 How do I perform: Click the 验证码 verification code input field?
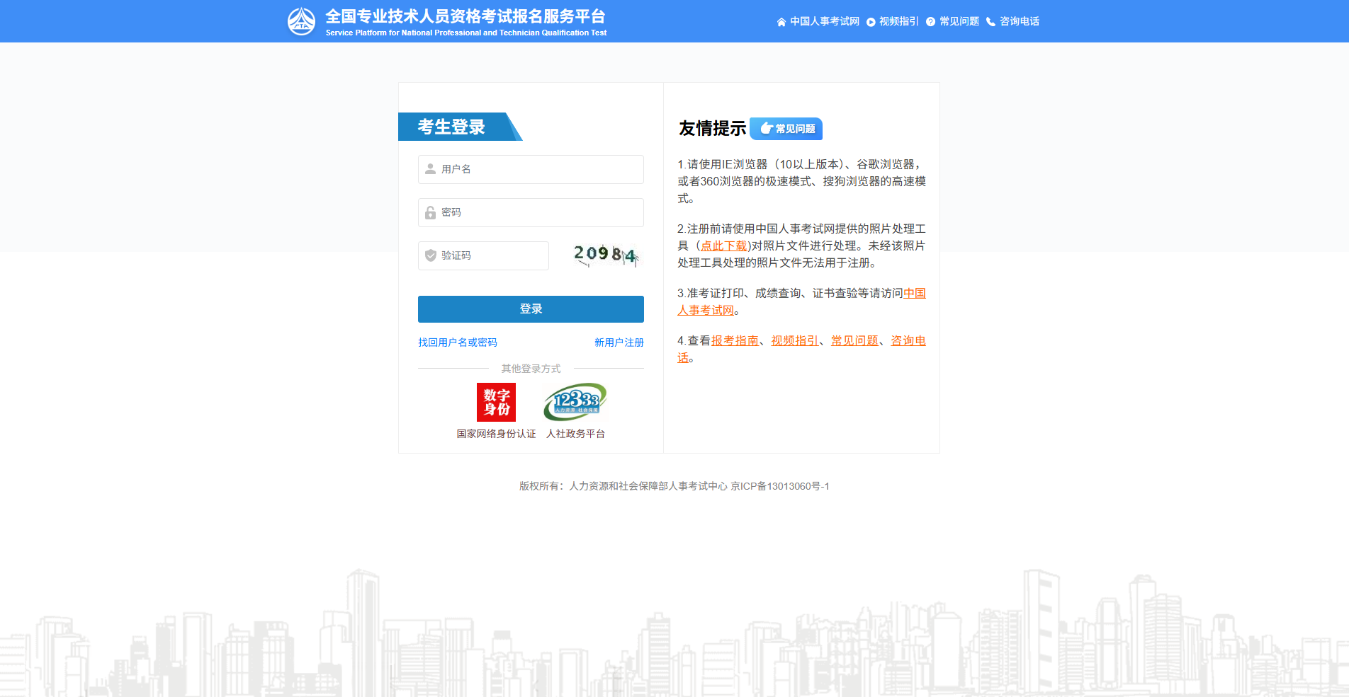(x=489, y=255)
